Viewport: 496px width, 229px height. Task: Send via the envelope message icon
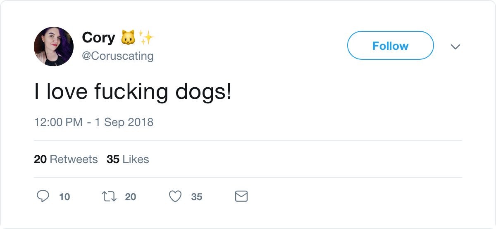pos(241,196)
